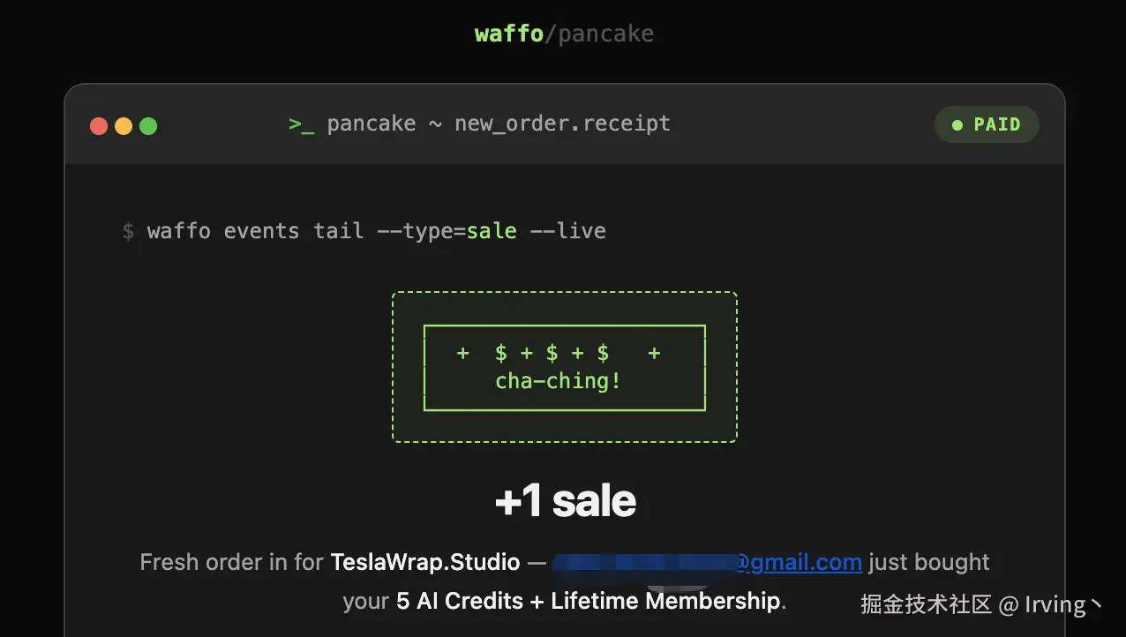
Task: Click the waffo brand text
Action: (509, 34)
